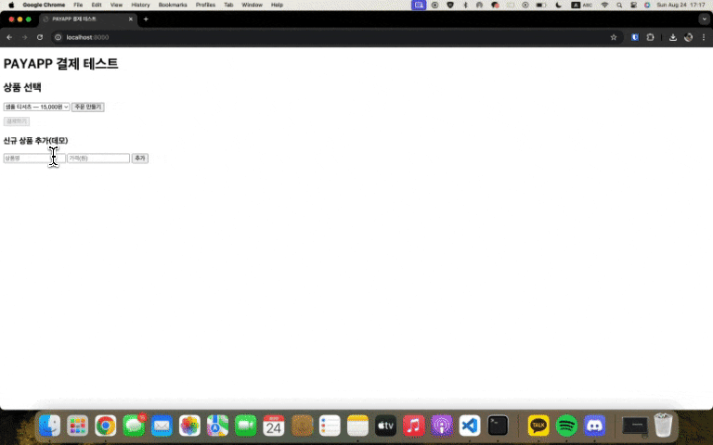Open the Bookmarks menu

(x=173, y=5)
